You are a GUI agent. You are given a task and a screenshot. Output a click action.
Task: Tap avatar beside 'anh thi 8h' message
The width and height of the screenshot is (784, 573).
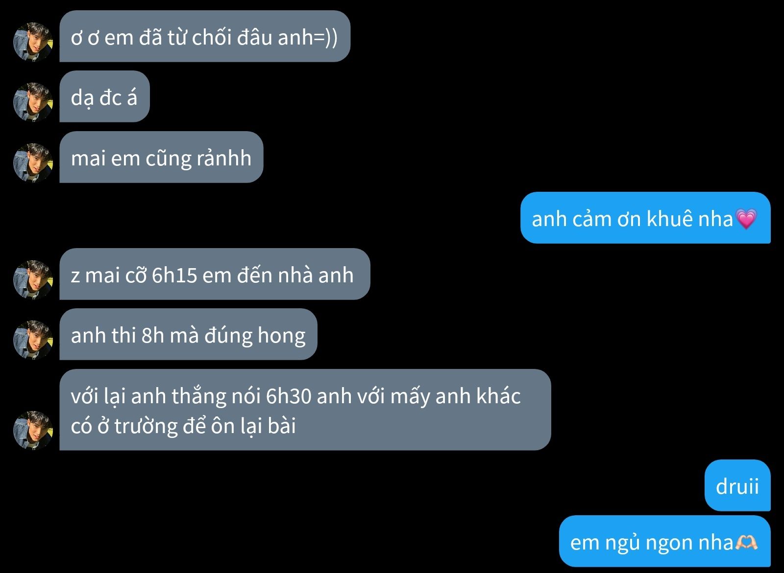(33, 340)
